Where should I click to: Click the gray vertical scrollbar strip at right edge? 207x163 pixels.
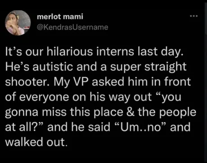206,81
